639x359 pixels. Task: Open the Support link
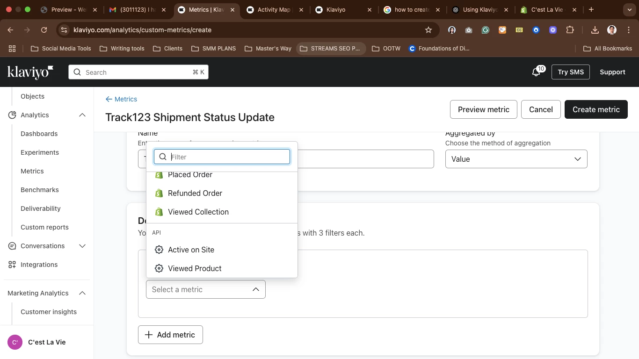tap(612, 72)
